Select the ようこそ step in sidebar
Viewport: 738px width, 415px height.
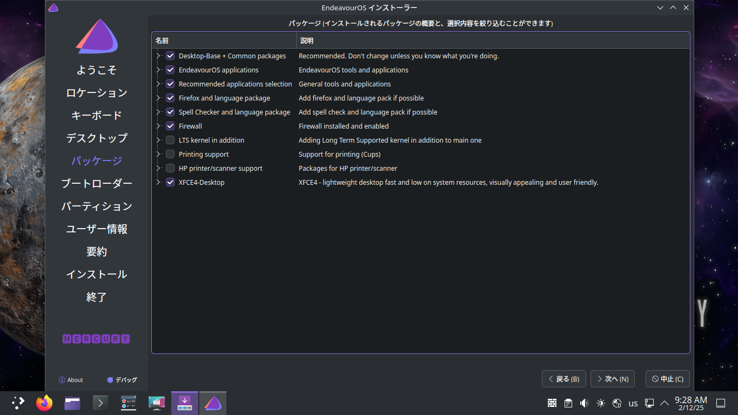[97, 70]
